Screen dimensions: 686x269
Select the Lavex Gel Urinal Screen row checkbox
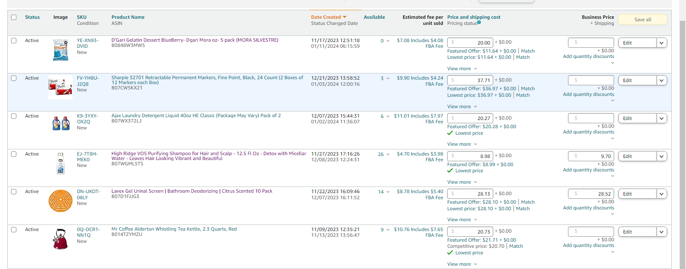(14, 192)
